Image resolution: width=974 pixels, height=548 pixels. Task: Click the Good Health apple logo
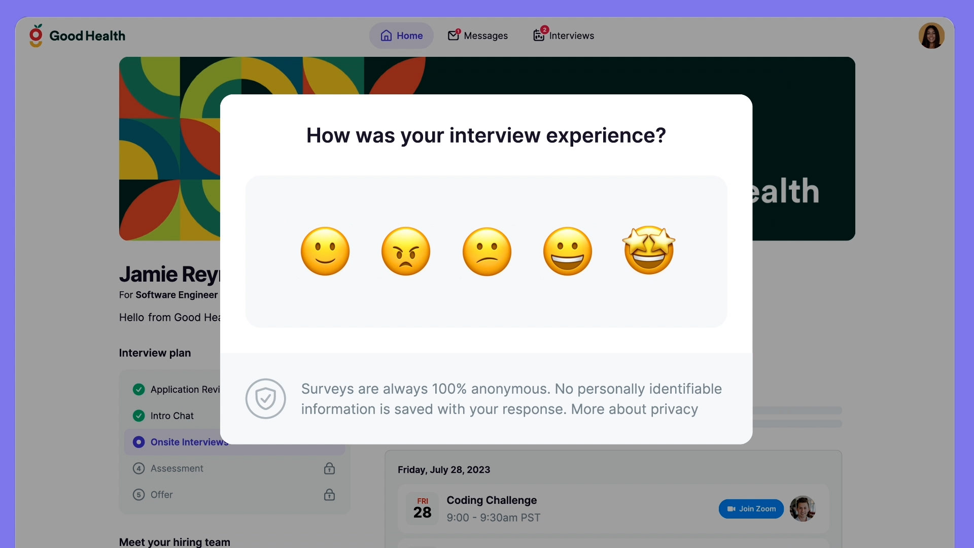(x=36, y=36)
